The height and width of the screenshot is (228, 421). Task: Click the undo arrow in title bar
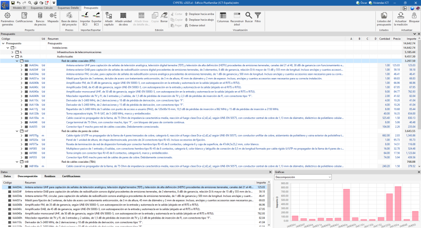[19, 3]
